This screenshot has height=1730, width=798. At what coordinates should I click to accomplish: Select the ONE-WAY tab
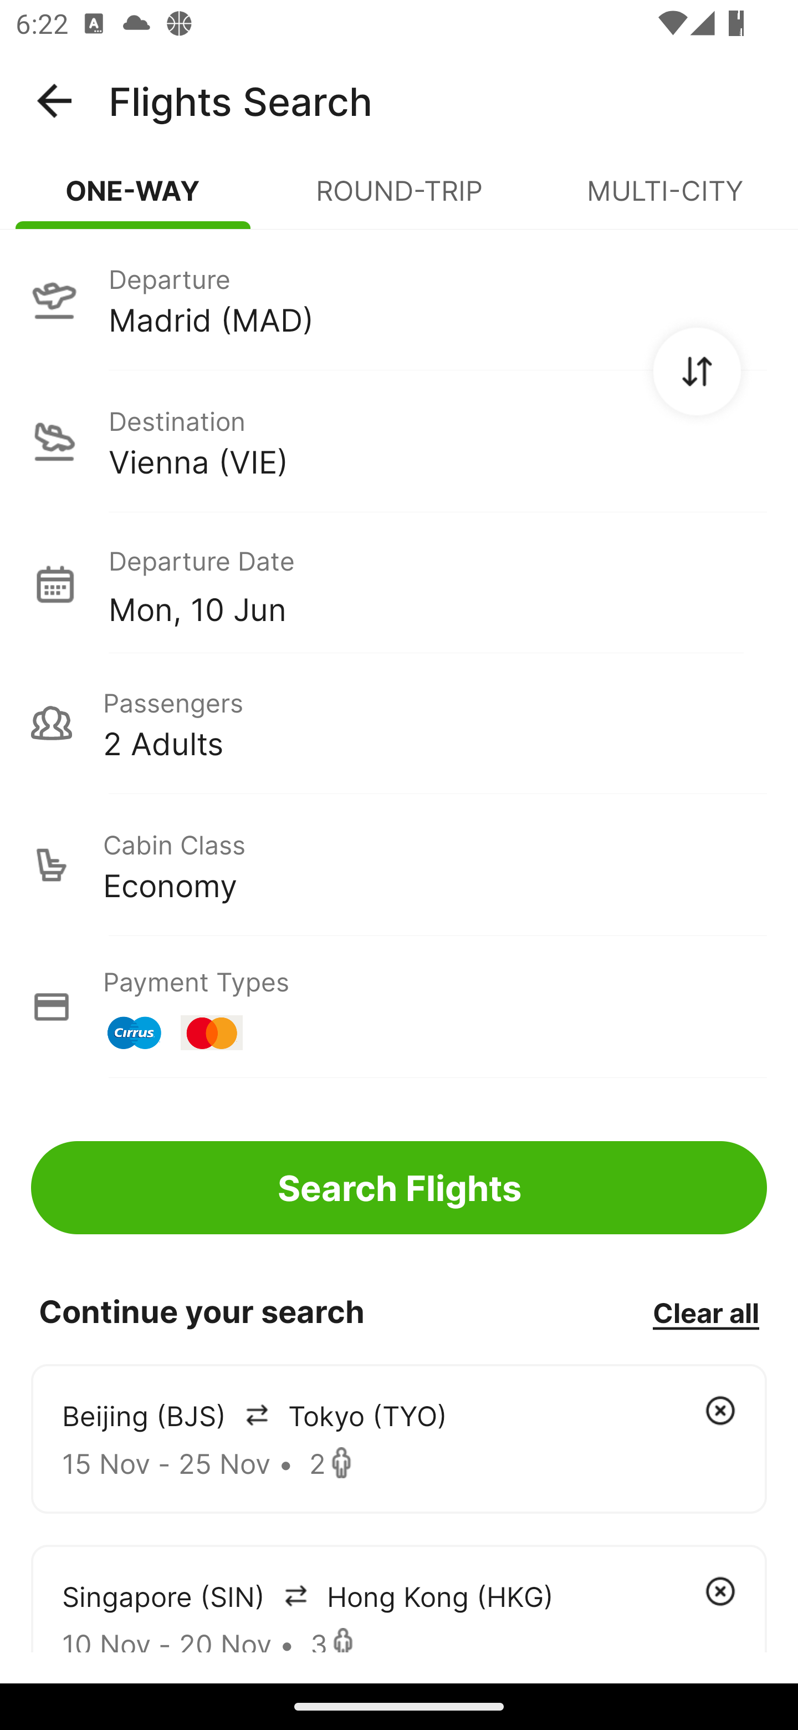pos(133,191)
